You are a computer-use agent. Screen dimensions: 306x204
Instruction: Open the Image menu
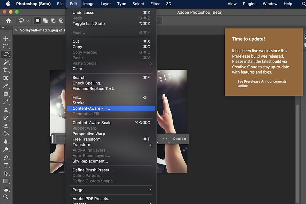pos(89,4)
